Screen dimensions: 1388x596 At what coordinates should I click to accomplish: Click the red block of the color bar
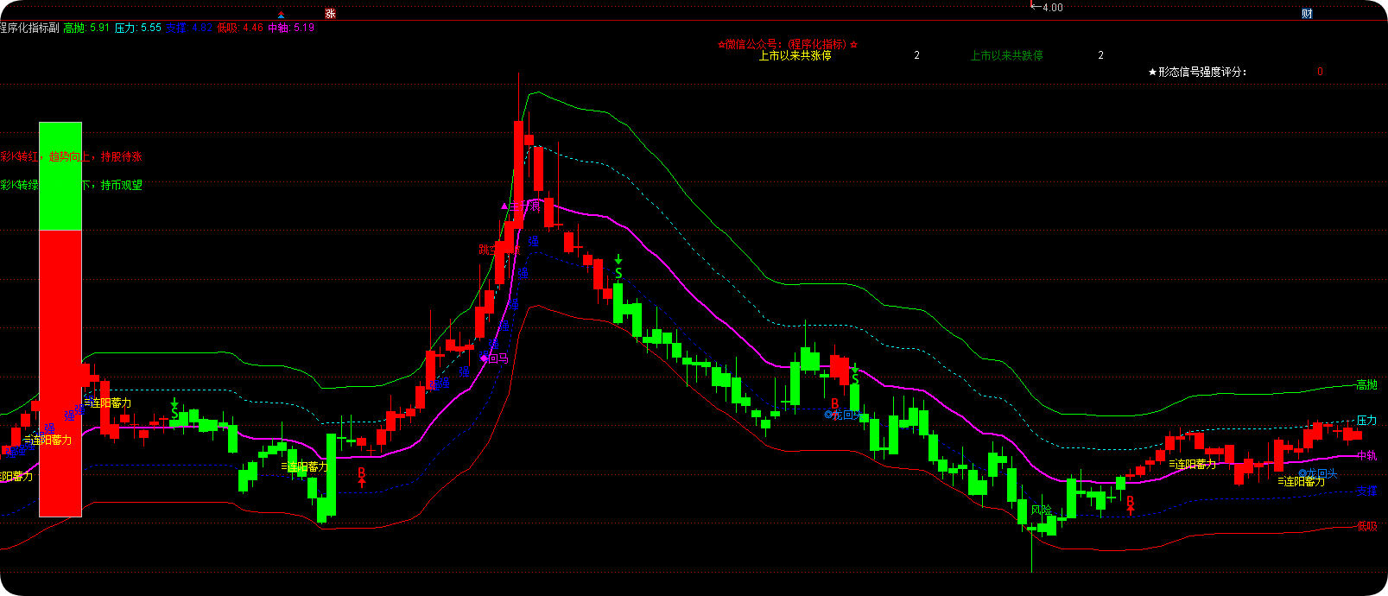coord(60,373)
